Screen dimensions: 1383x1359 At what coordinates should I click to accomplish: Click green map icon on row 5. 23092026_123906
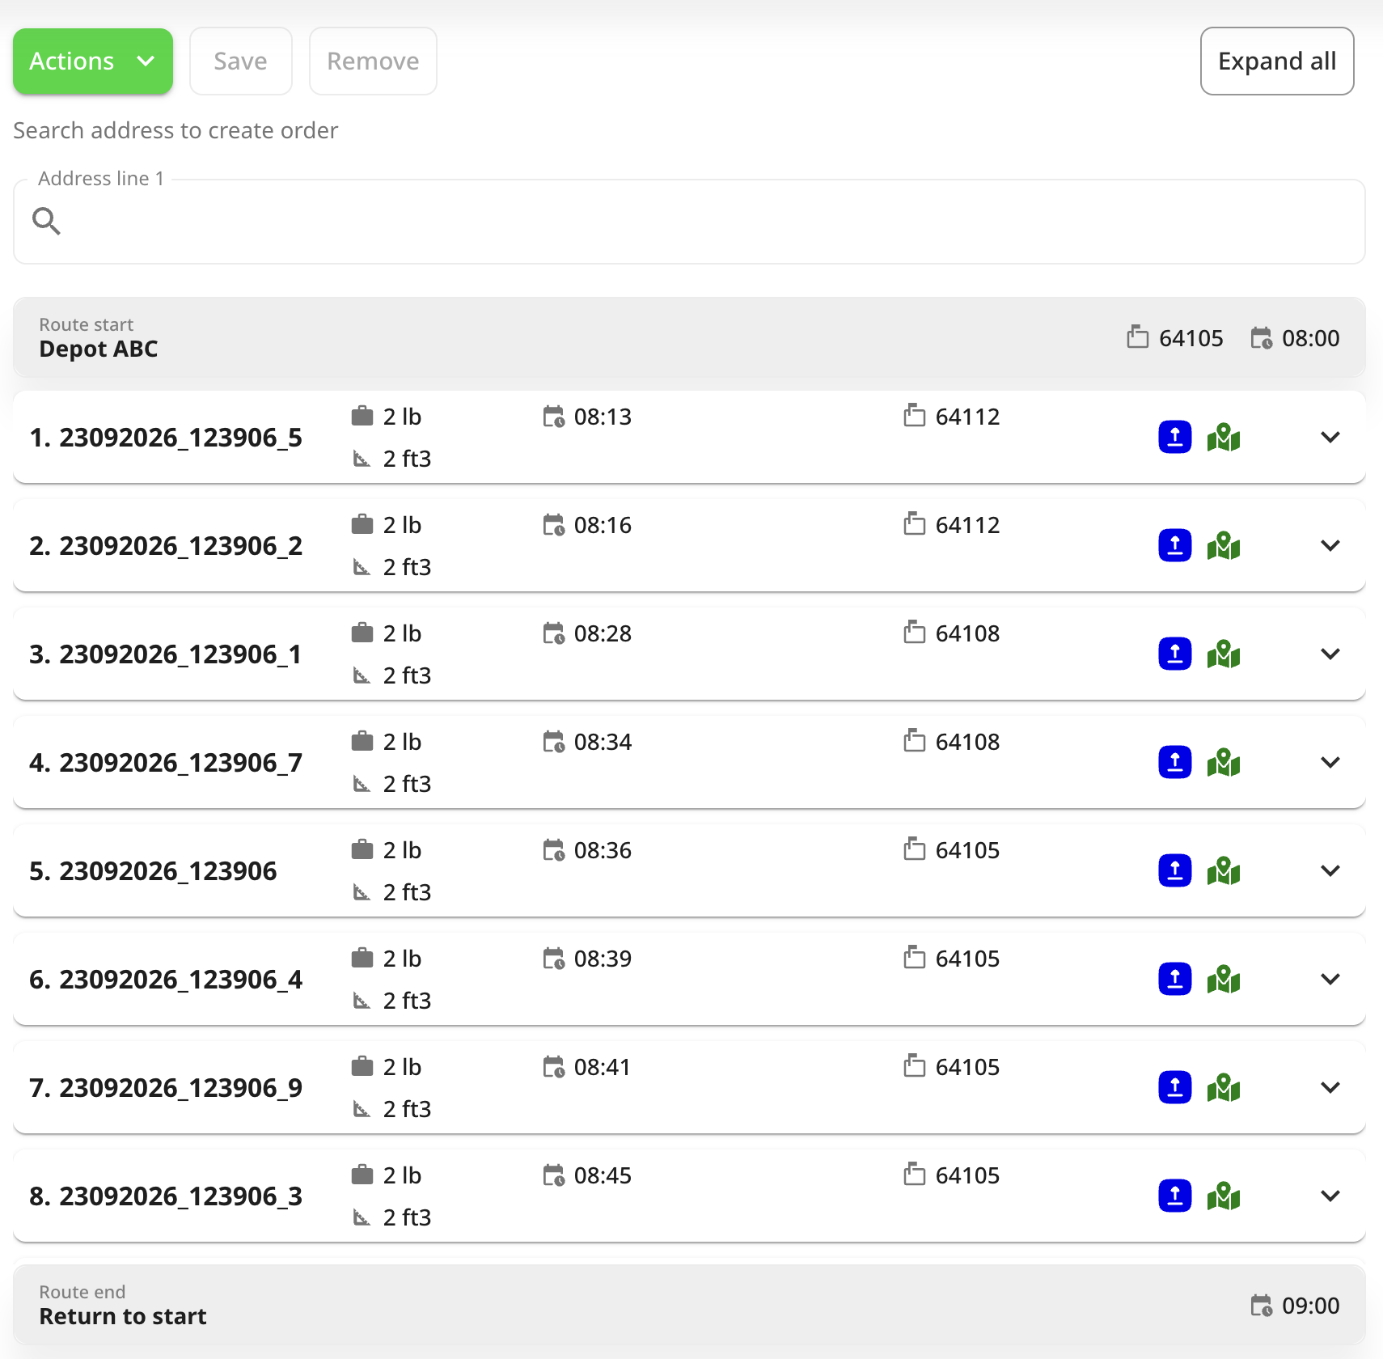tap(1224, 871)
